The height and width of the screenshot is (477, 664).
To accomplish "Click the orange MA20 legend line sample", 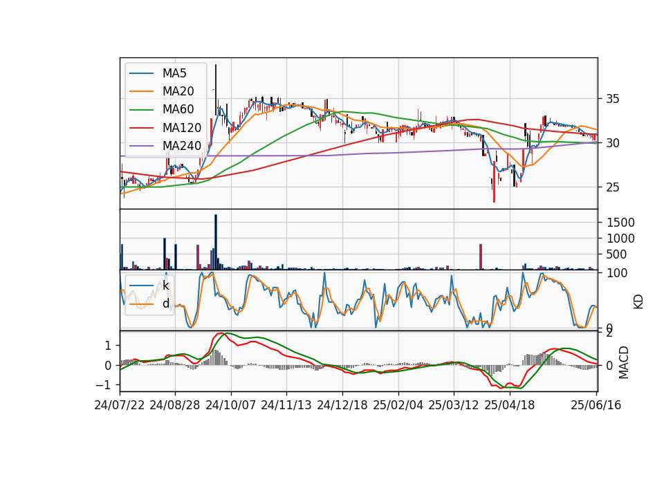I will (141, 91).
